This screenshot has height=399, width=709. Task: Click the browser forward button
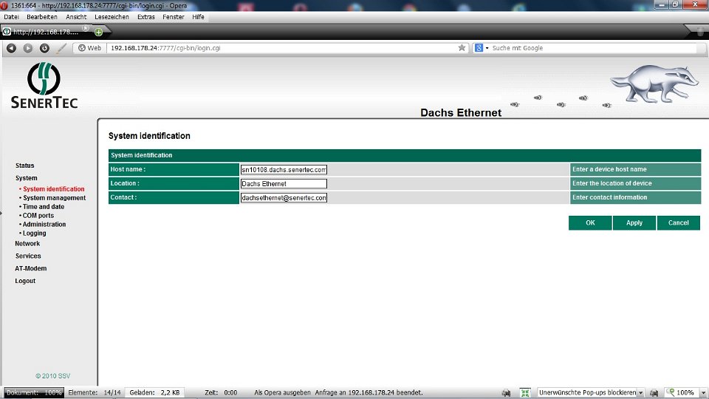tap(28, 48)
